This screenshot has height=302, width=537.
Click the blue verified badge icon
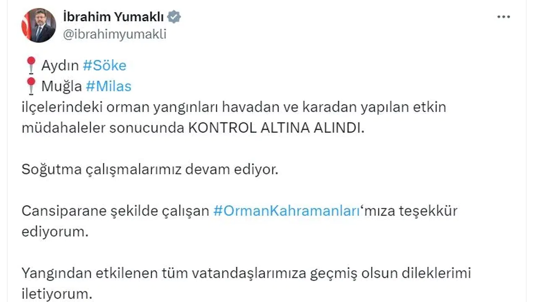tap(174, 17)
